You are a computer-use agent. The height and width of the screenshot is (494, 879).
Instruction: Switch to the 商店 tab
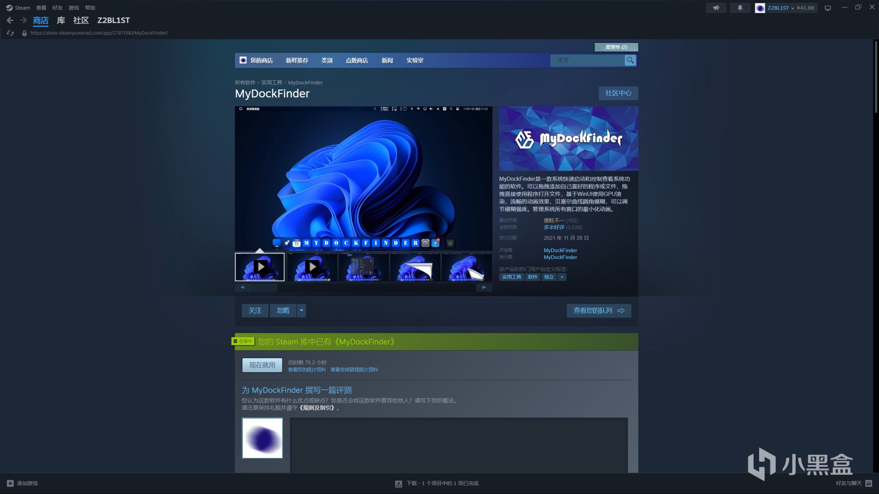[x=41, y=21]
